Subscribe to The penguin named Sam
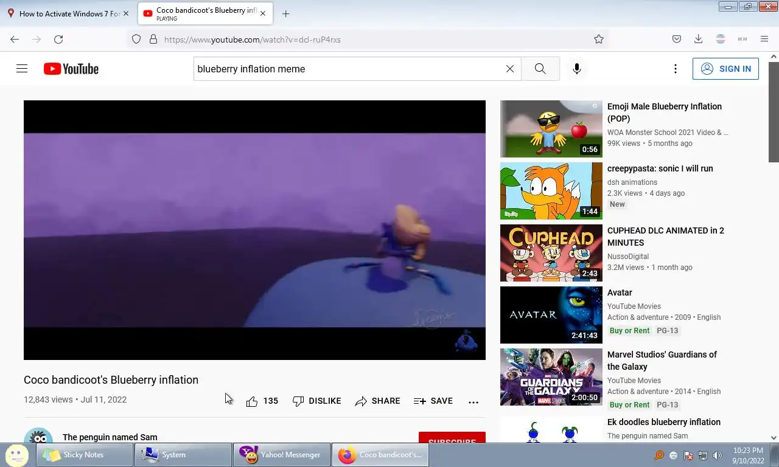The height and width of the screenshot is (467, 779). pos(452,438)
